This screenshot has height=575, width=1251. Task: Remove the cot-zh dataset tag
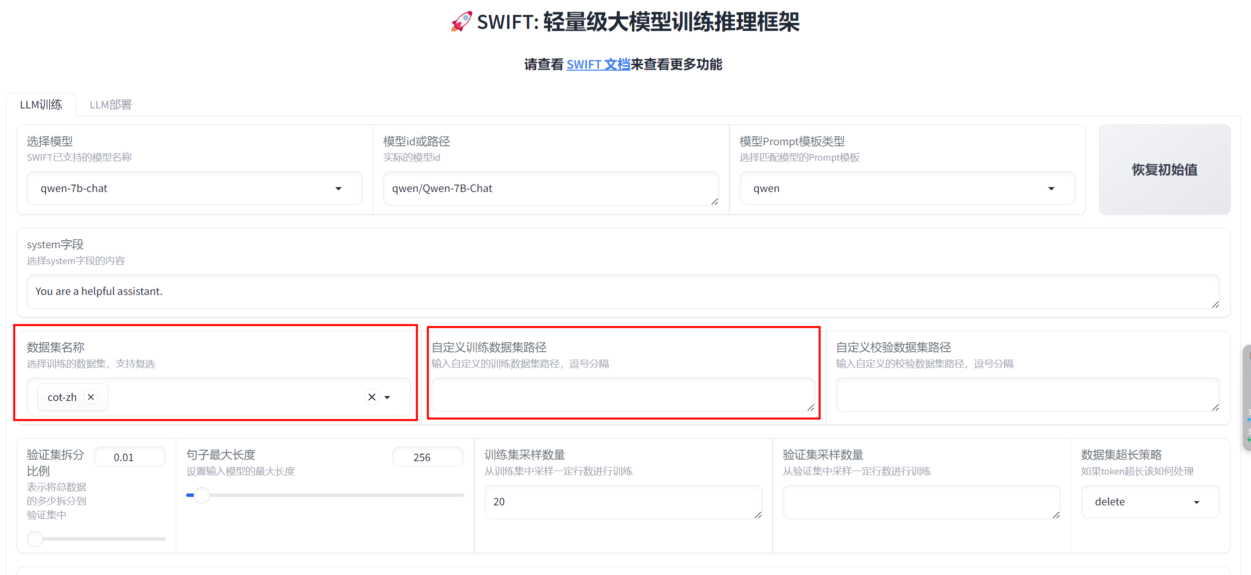pos(91,397)
